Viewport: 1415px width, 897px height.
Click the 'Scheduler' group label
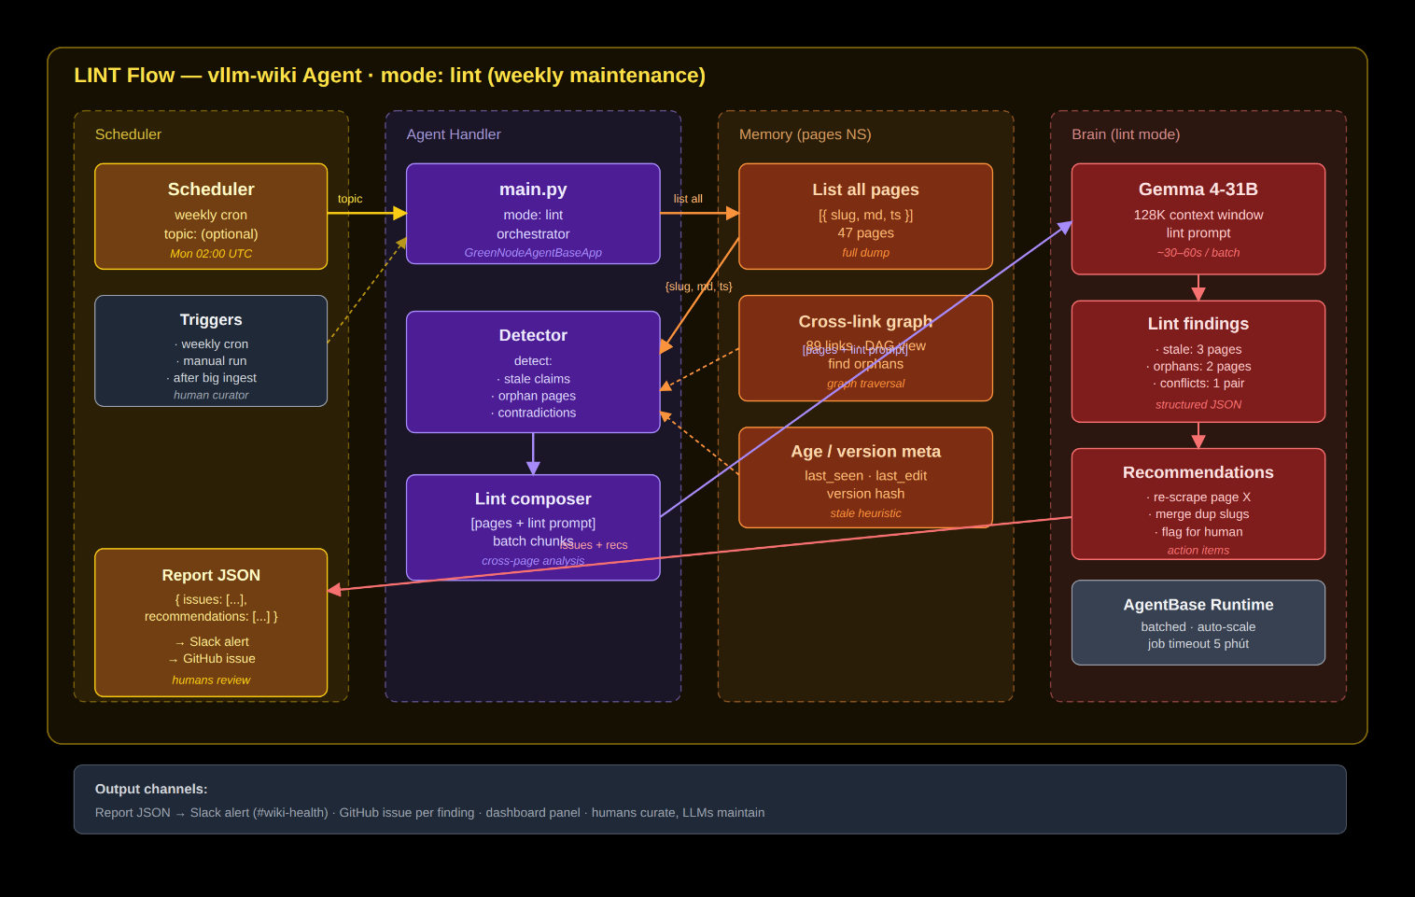pyautogui.click(x=128, y=134)
